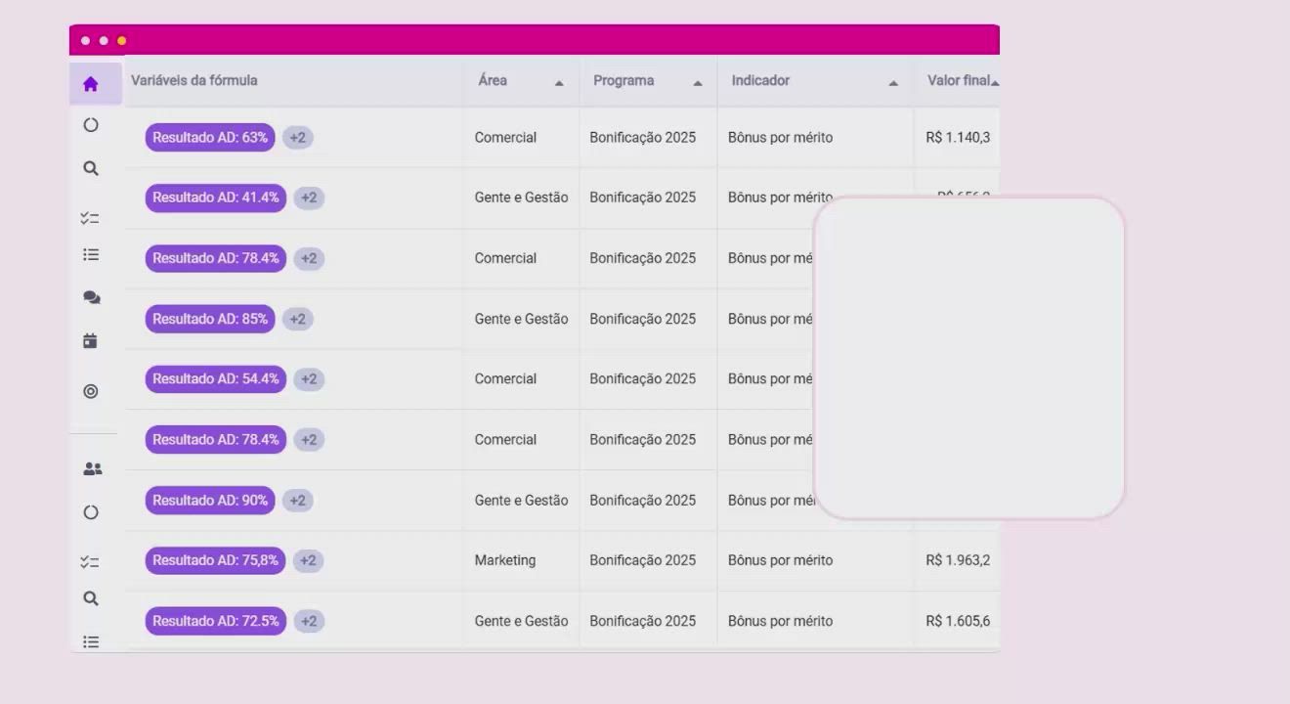The width and height of the screenshot is (1290, 704).
Task: Open the target goals icon in sidebar
Action: point(91,391)
